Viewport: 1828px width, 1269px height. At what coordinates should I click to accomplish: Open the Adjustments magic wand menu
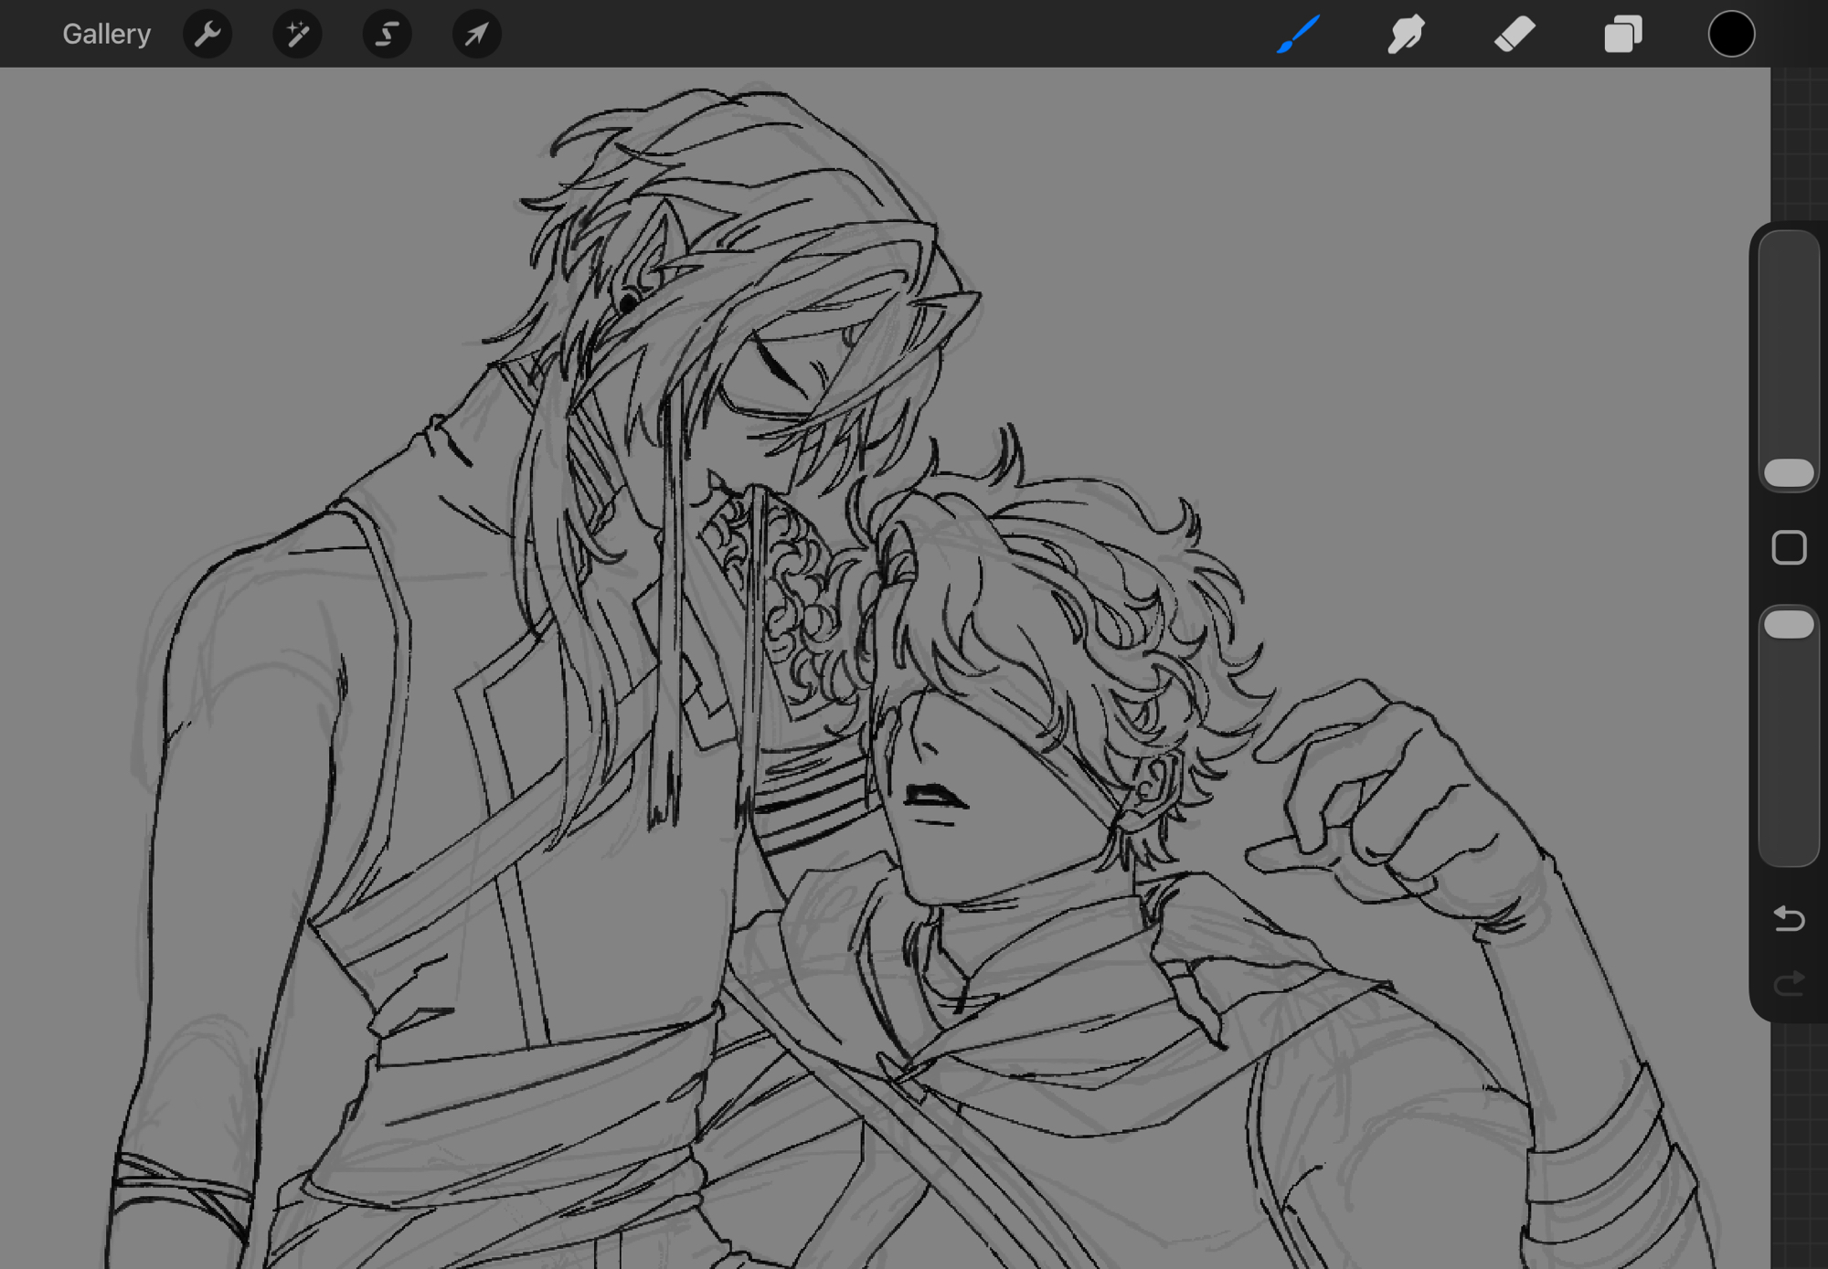pos(297,35)
